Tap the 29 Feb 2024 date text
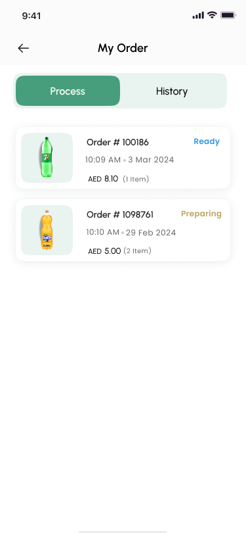Viewport: 246px width, 534px height. click(x=151, y=233)
